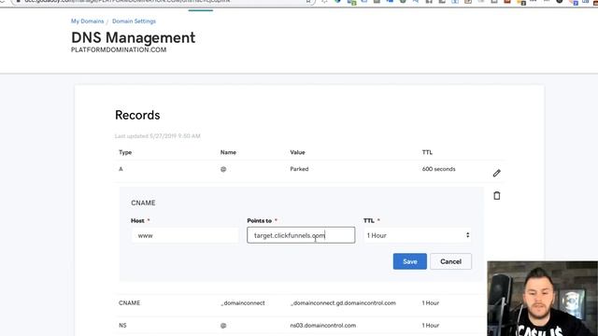Click the _domainconnect name cell
Viewport: 598px width, 336px height.
243,302
